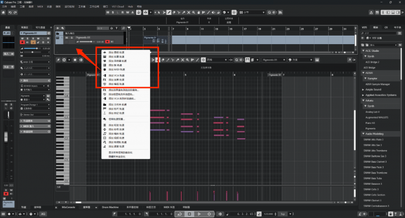Select Analog Lab V in the VST list
This screenshot has width=405, height=218.
coord(372,112)
